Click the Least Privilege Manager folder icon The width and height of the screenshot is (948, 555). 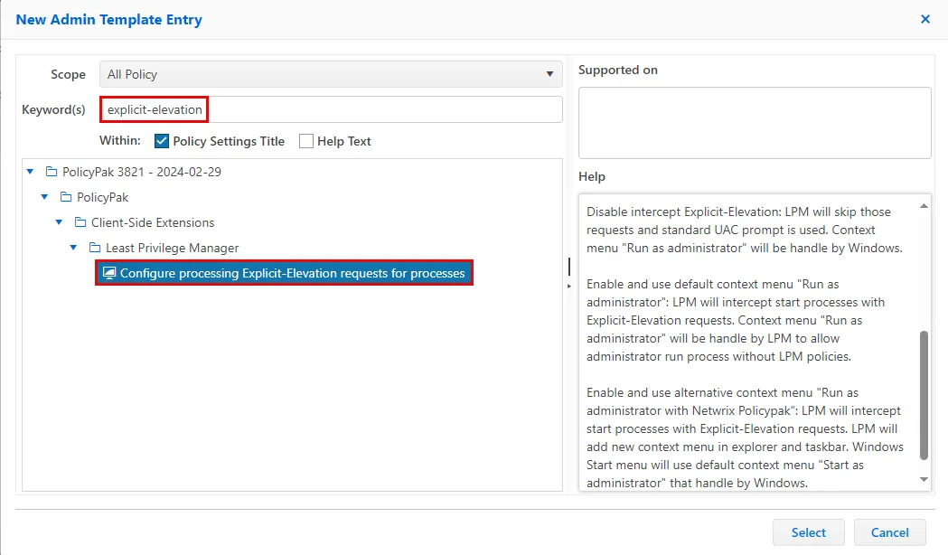point(95,248)
